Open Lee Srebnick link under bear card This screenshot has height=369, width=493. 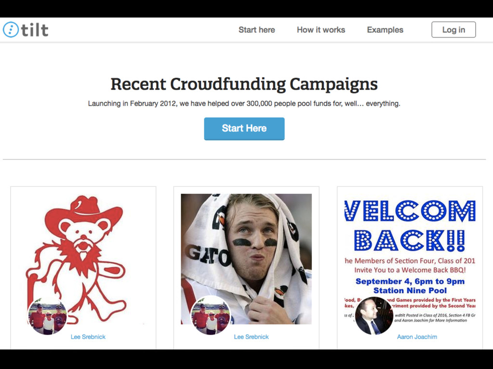[88, 337]
